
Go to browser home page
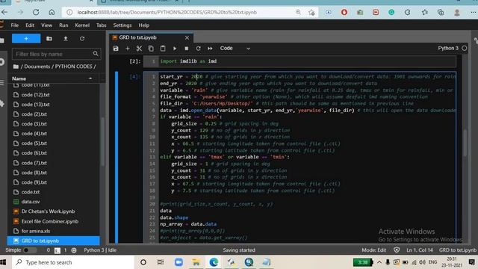(x=52, y=12)
